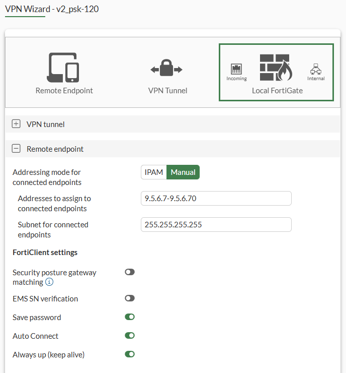The image size is (346, 373).
Task: Open the Local FortiGate wizard step
Action: [x=277, y=91]
